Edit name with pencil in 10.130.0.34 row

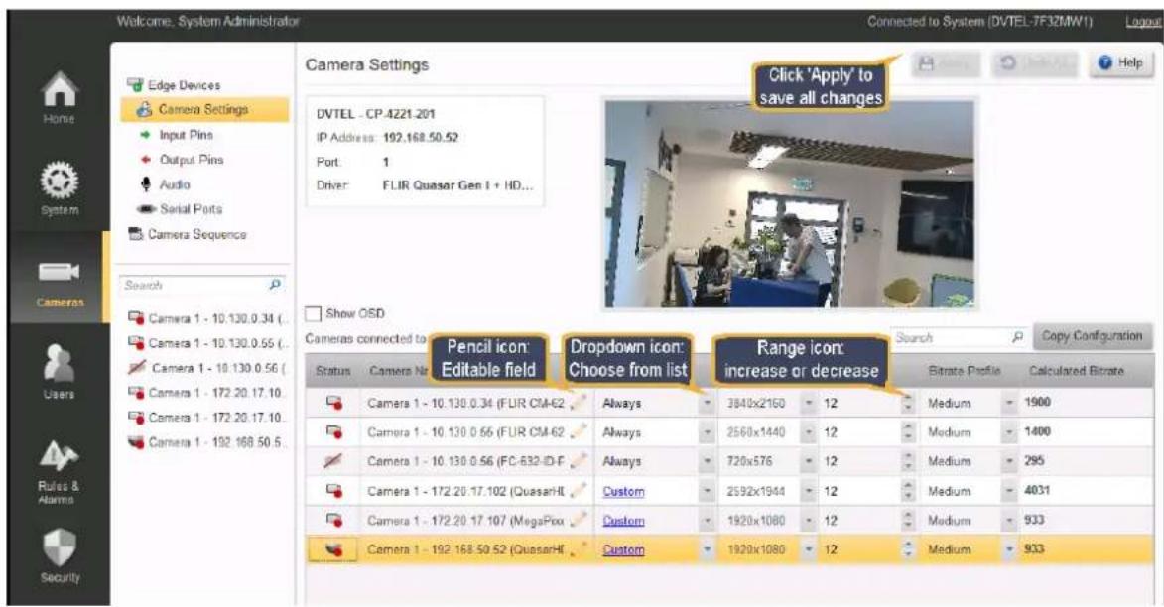pyautogui.click(x=579, y=403)
